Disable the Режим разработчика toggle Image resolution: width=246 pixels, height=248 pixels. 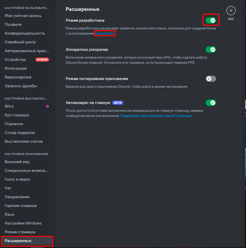(x=211, y=20)
